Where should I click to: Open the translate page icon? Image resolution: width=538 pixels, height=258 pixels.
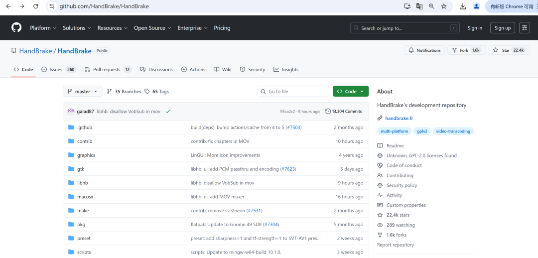tap(419, 6)
